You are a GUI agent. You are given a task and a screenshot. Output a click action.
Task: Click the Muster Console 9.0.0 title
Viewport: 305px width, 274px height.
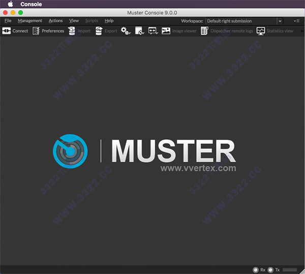[152, 13]
